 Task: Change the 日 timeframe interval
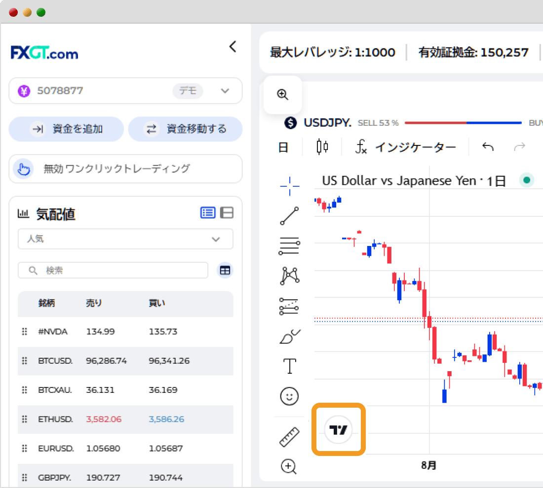283,147
